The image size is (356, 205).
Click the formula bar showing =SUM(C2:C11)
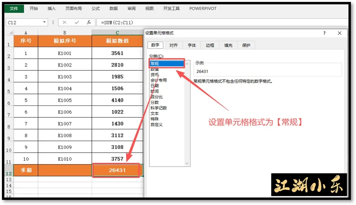[222, 22]
